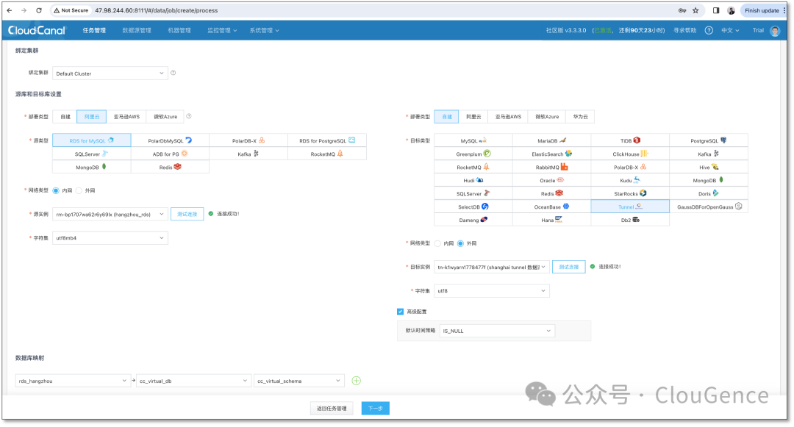The image size is (794, 427).
Task: Choose PolarDbMySQL as source type
Action: point(170,140)
